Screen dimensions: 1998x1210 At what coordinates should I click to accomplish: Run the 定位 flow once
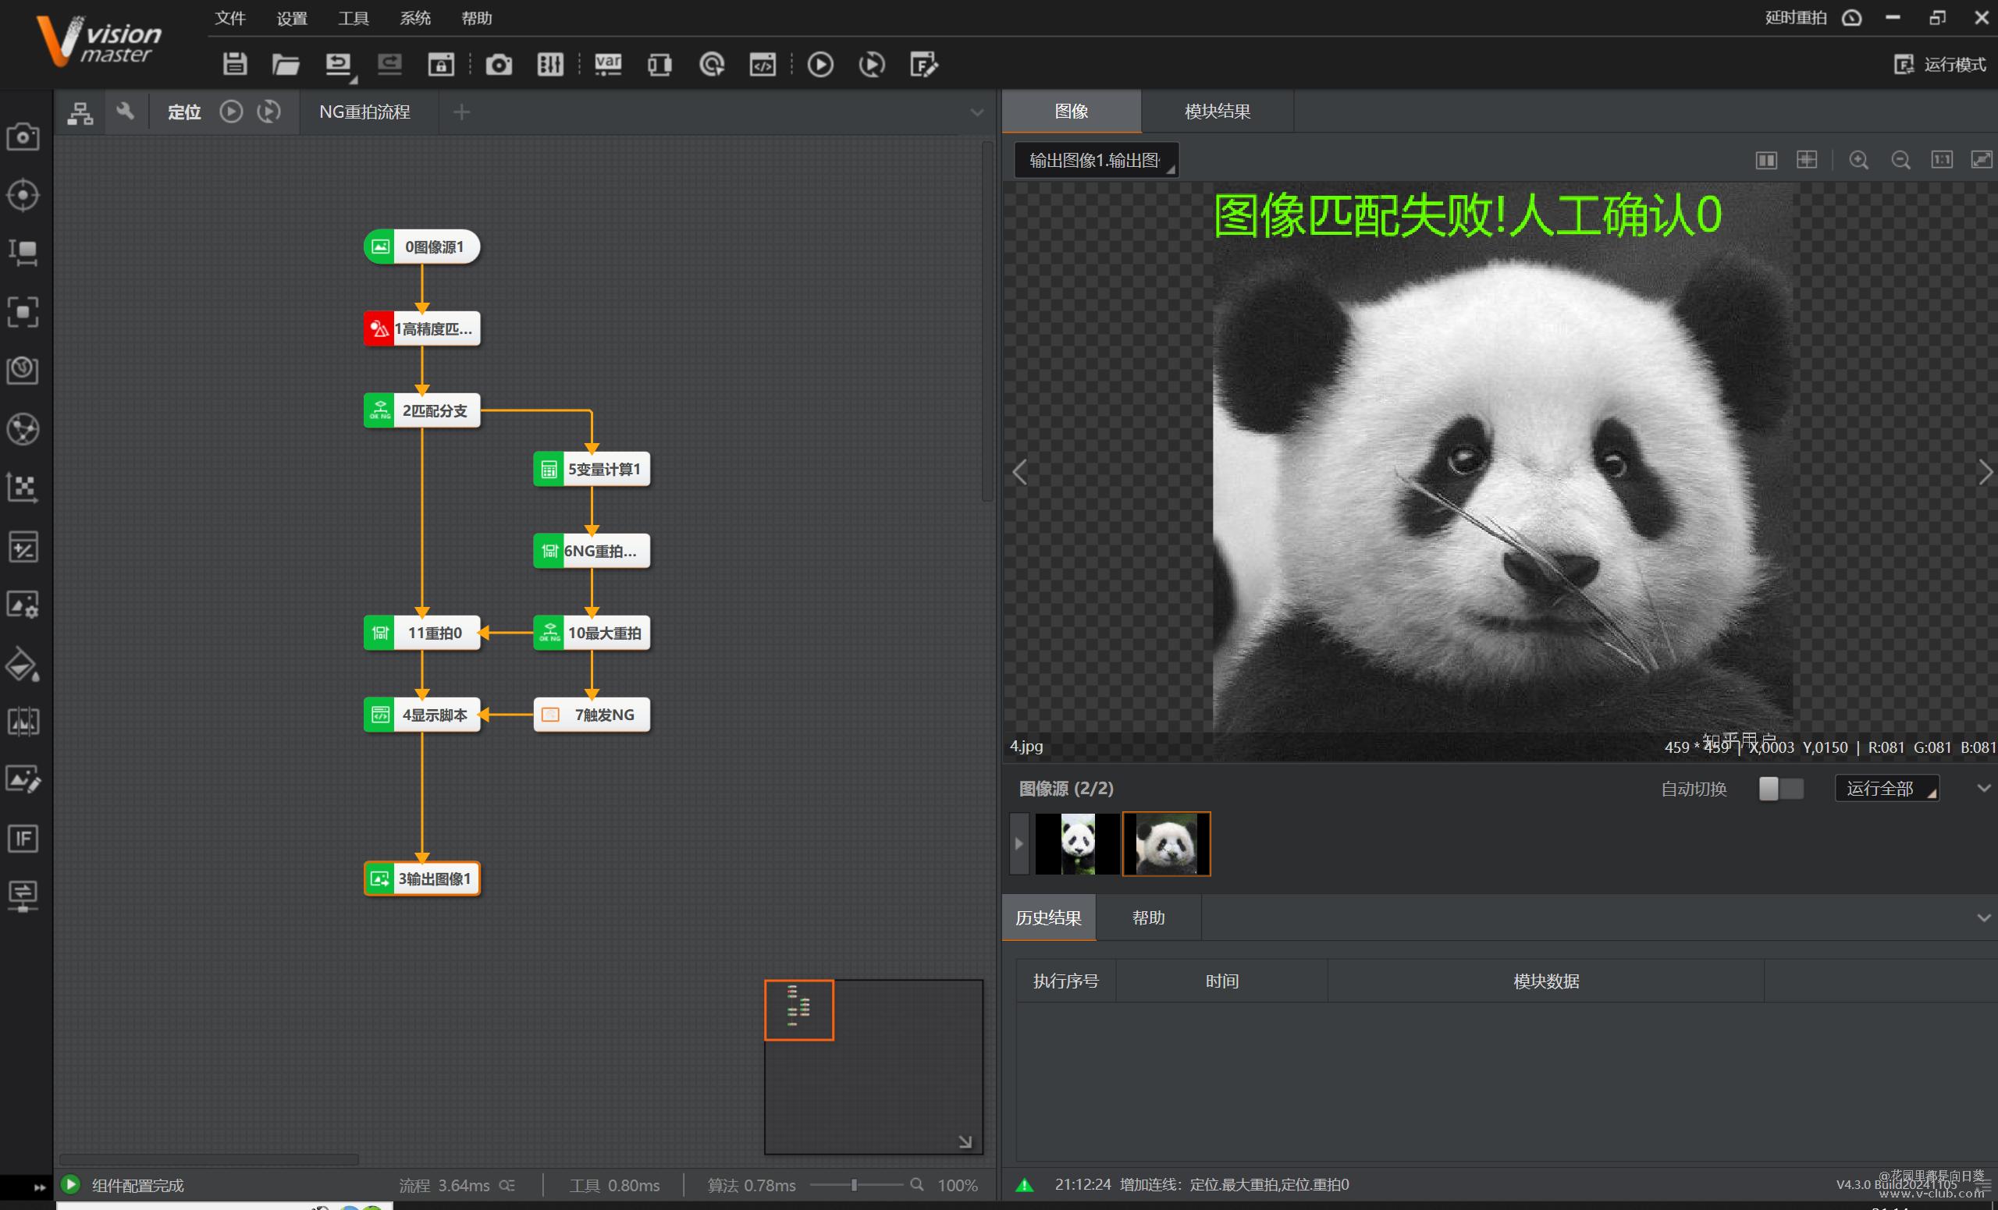pos(231,111)
